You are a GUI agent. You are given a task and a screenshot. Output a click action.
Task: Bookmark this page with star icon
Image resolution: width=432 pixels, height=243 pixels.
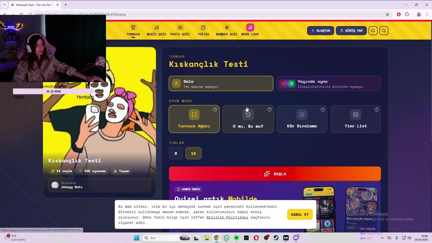tap(387, 15)
